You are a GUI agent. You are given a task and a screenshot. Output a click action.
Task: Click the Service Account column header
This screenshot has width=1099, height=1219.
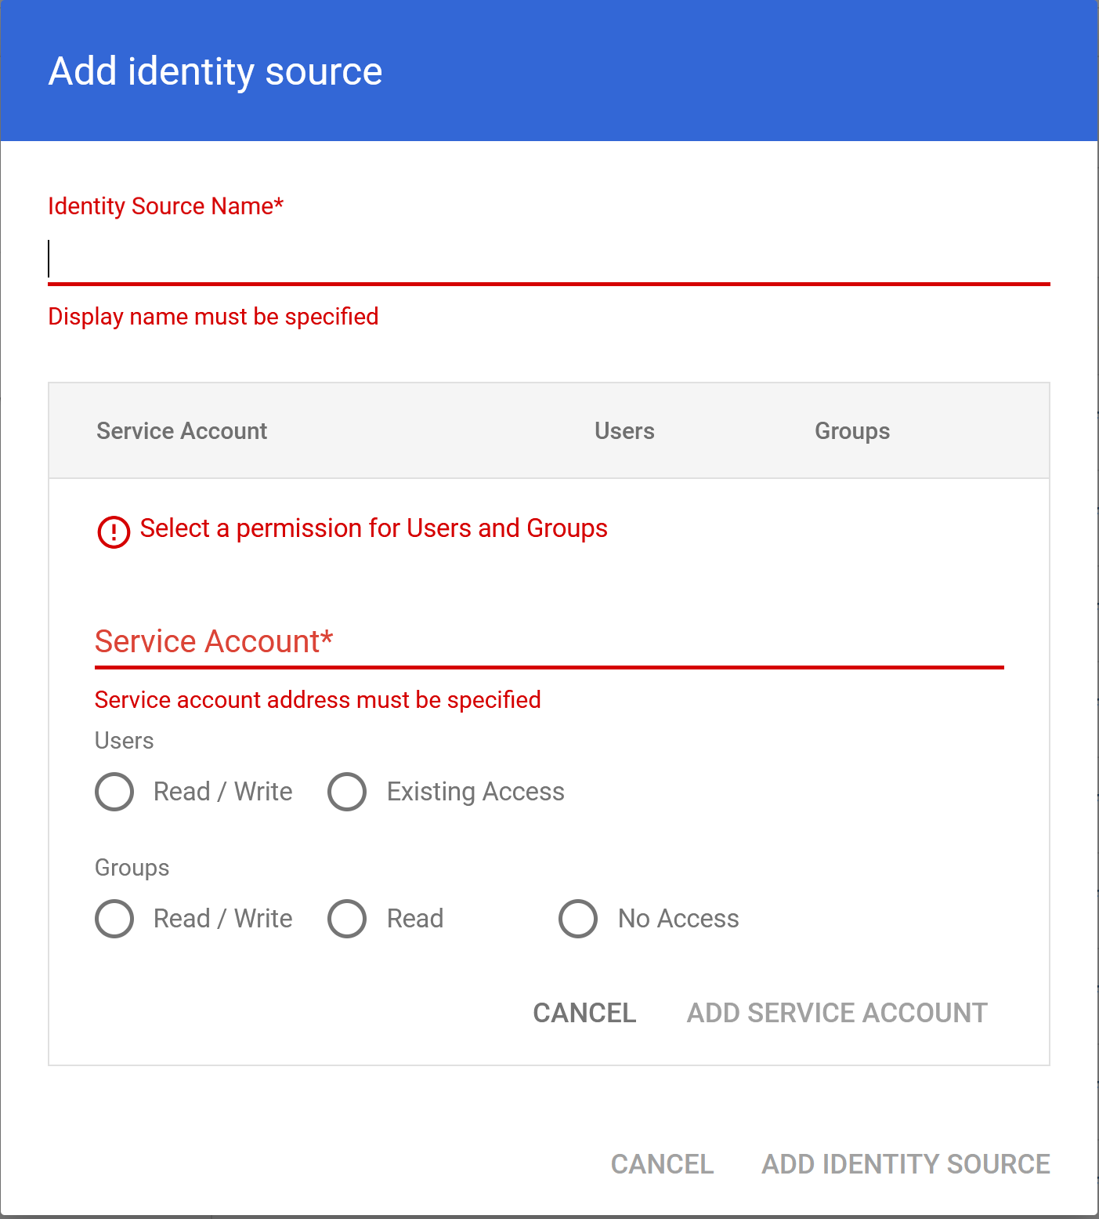pyautogui.click(x=181, y=430)
